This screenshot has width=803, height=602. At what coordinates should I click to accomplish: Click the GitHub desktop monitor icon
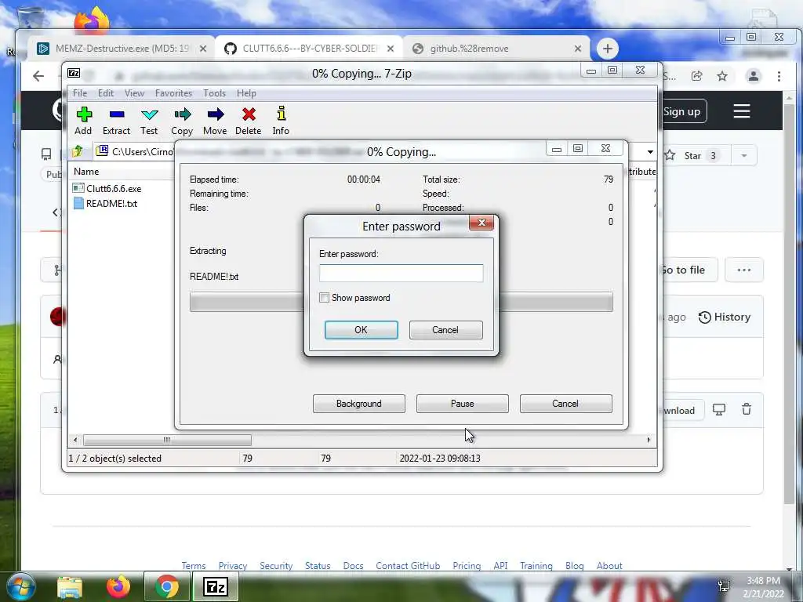(719, 409)
